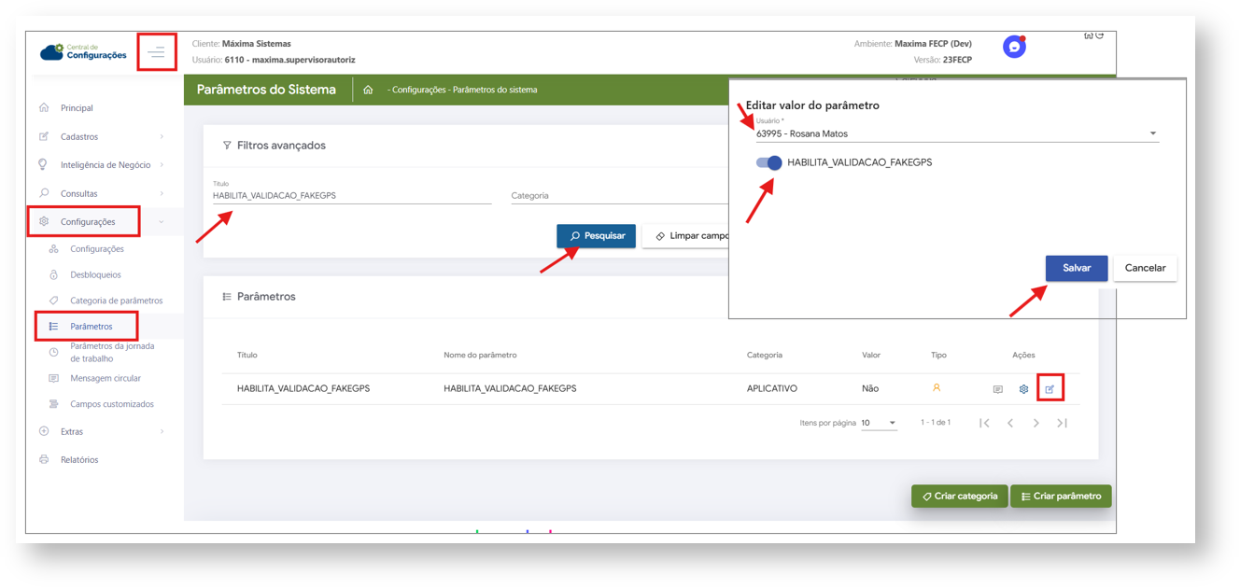Click the home icon in breadcrumb
The image size is (1240, 588).
[368, 91]
